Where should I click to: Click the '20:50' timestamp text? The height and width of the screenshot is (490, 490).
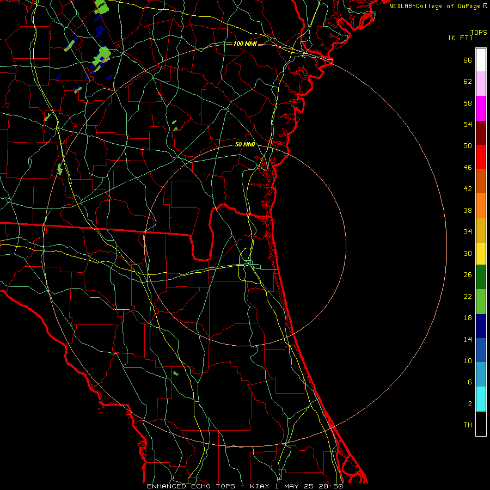coord(330,486)
